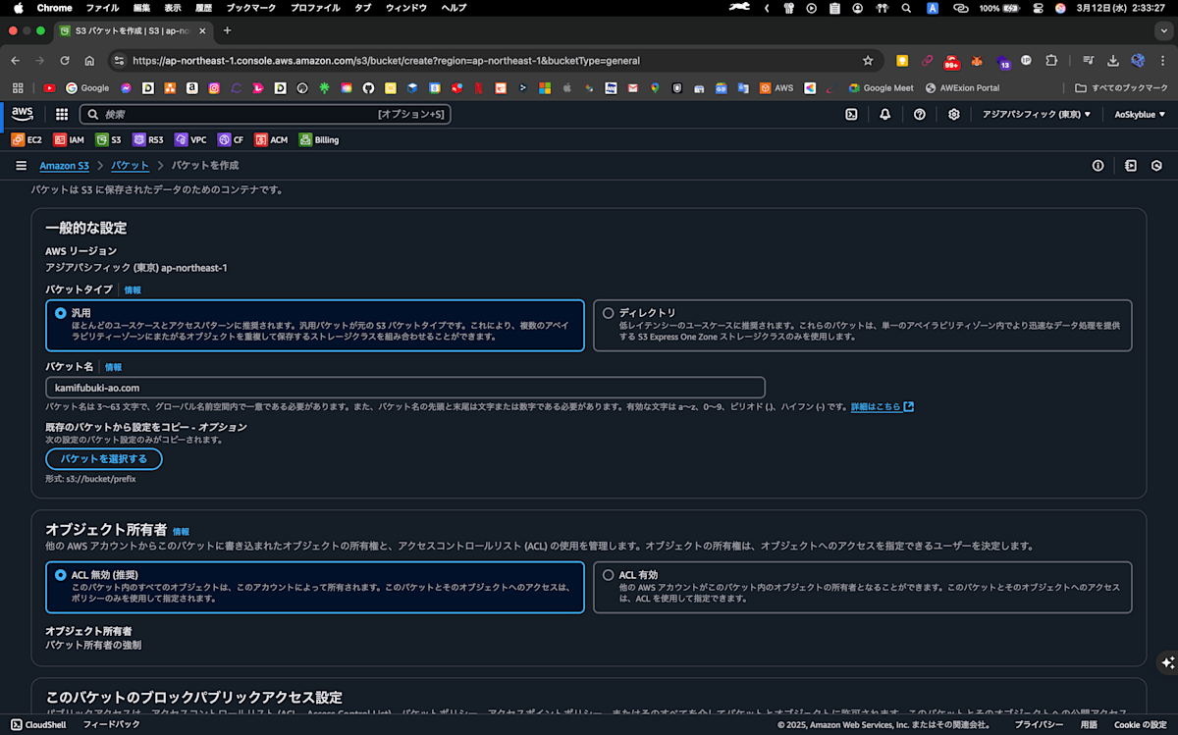
Task: Open the 詳細はこちら link
Action: pyautogui.click(x=882, y=406)
